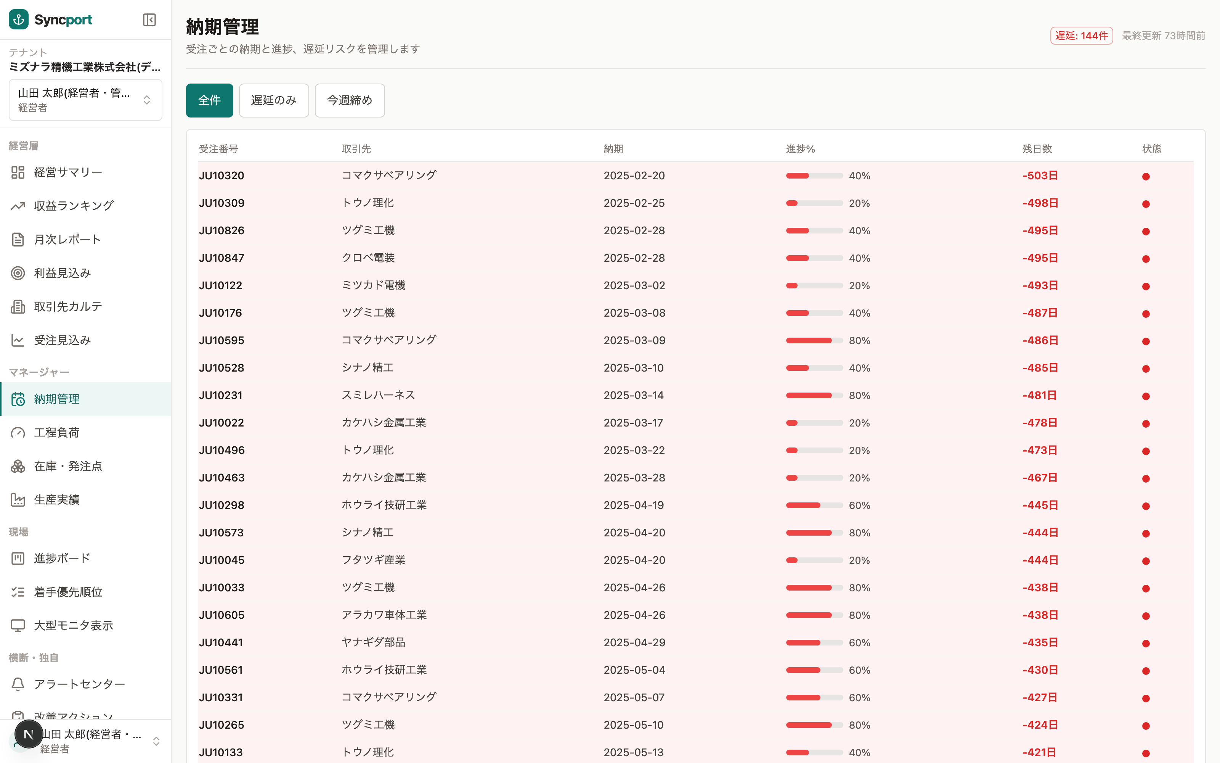Click the 40% progress bar of JU10320
1220x763 pixels.
tap(814, 175)
